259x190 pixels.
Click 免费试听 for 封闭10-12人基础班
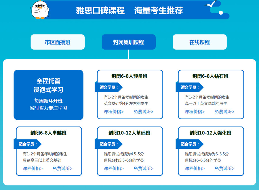tap(143, 168)
